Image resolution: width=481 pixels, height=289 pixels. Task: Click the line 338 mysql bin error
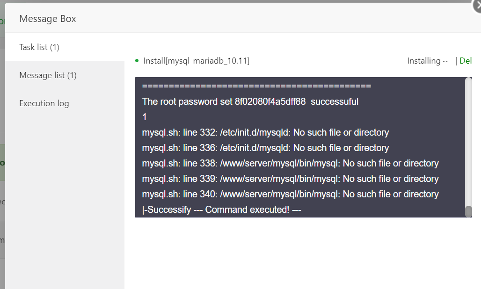290,163
